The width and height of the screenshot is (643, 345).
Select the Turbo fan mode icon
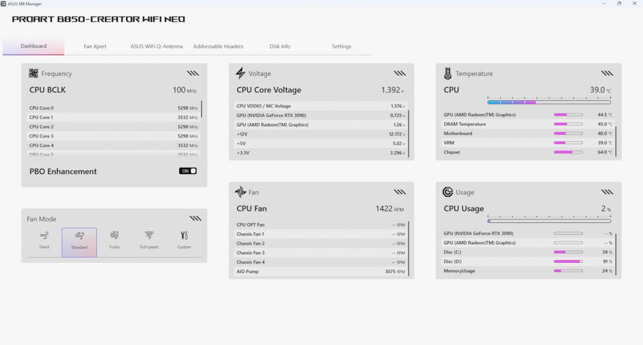[115, 235]
